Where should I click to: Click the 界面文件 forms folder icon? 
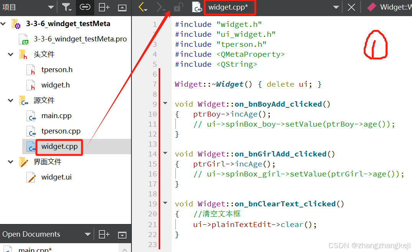(23, 162)
